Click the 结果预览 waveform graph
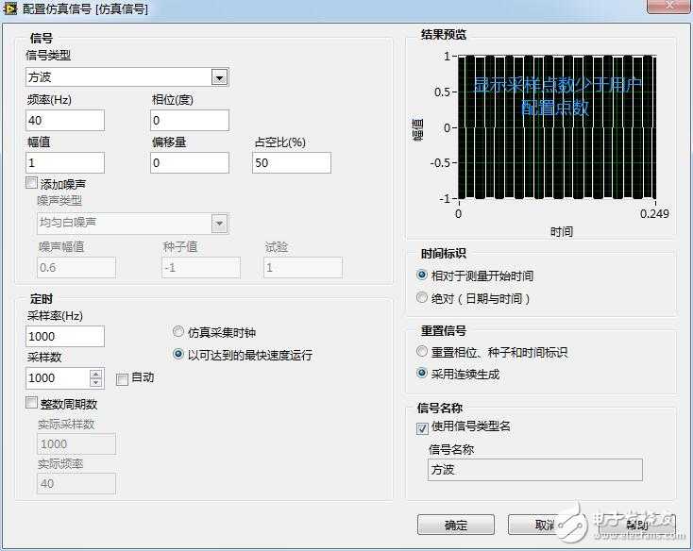This screenshot has width=693, height=551. pos(557,127)
